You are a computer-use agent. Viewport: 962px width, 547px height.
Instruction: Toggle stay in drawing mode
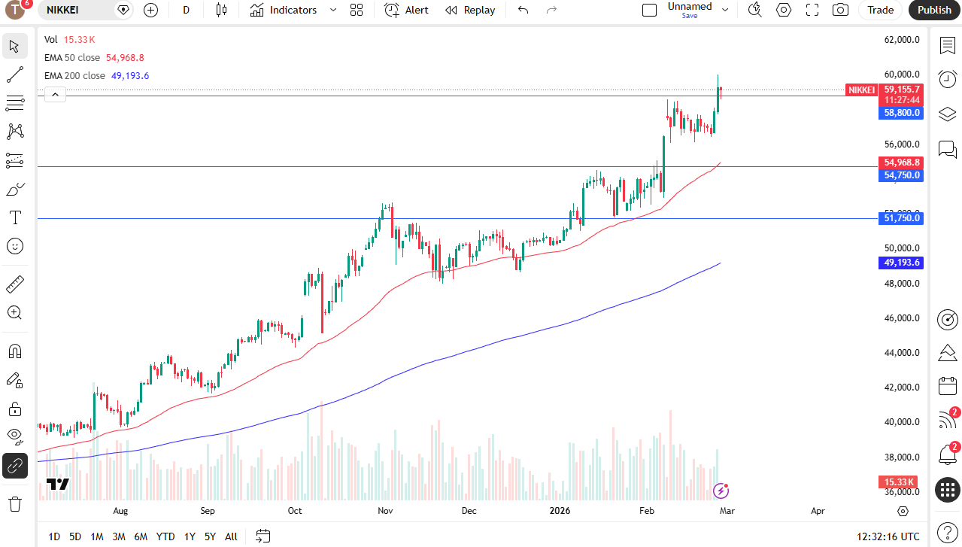click(14, 380)
